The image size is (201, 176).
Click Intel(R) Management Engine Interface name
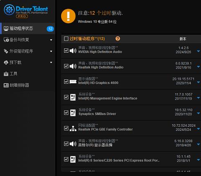point(108,98)
